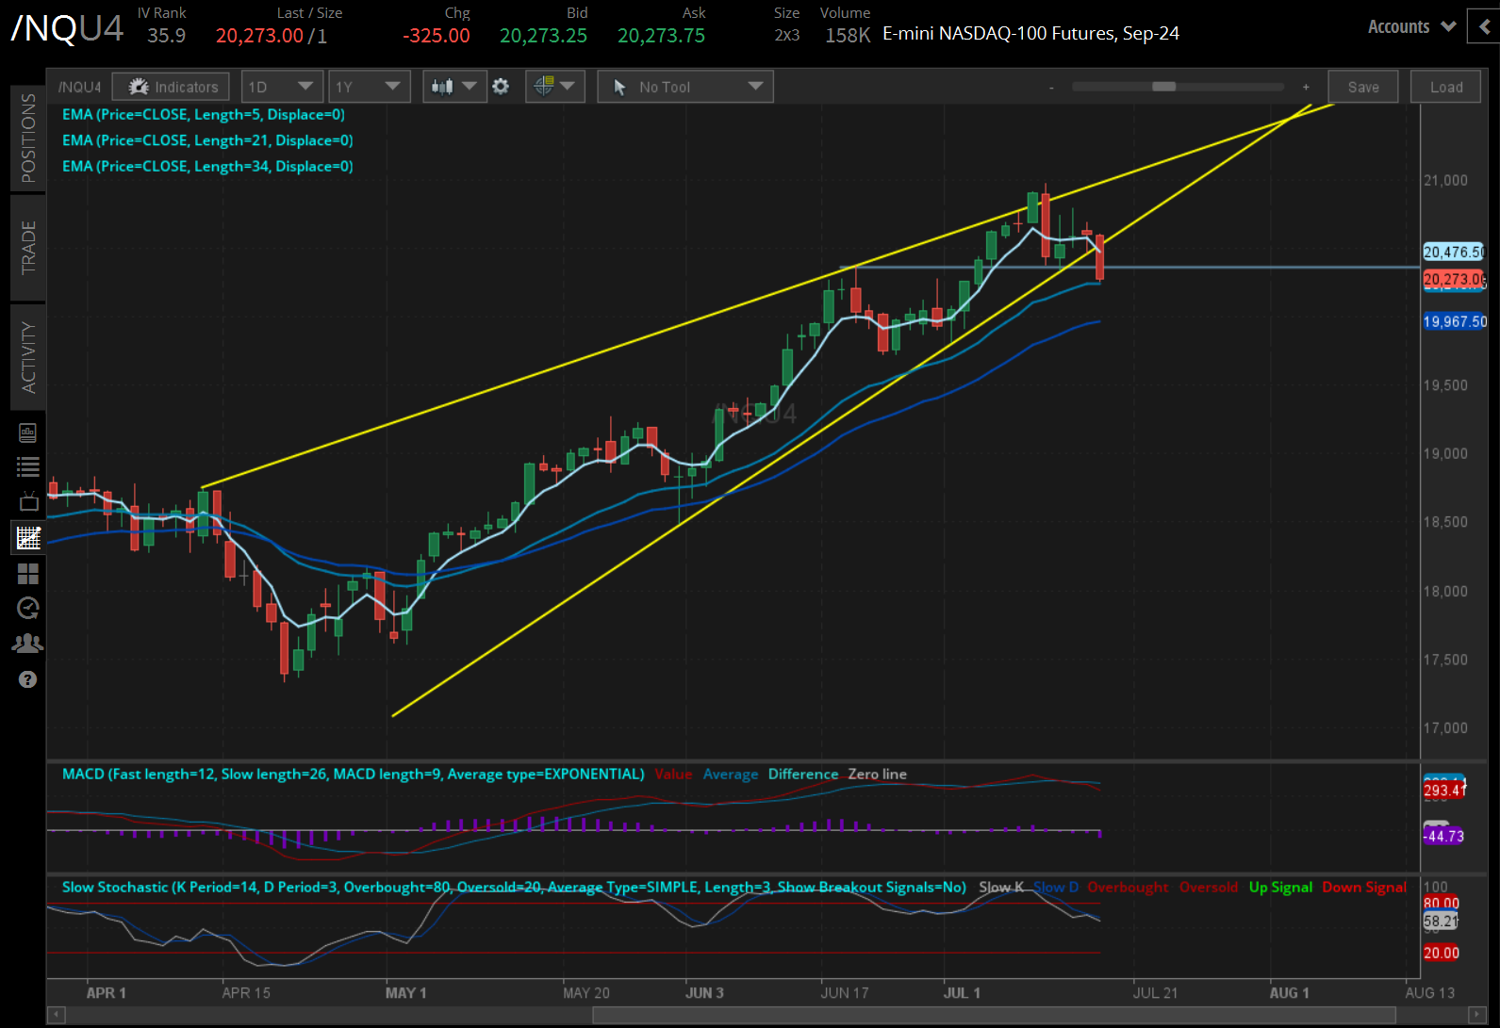1500x1028 pixels.
Task: Select the Slow Stochastic study label
Action: point(514,887)
